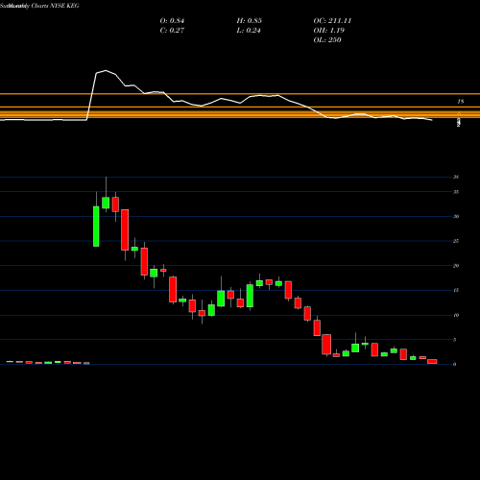Click price axis label '0'

(x=454, y=365)
